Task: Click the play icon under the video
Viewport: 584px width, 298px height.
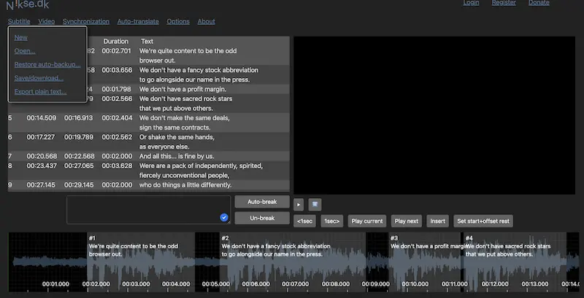Action: [x=299, y=205]
